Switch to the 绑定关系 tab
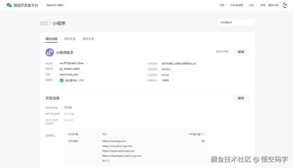This screenshot has height=168, width=293. click(70, 39)
